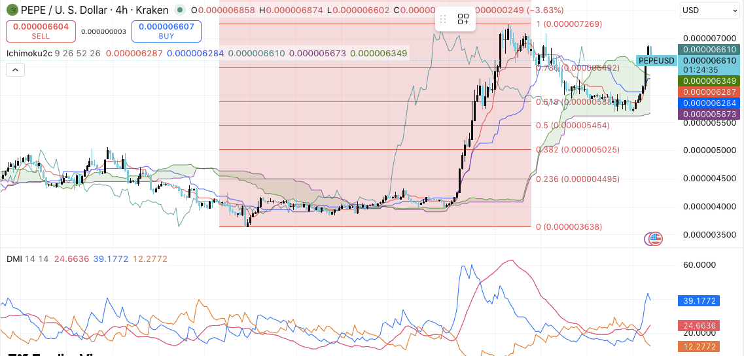Click the 60.0000 DMI axis label

(700, 264)
